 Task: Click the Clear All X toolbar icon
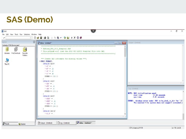(75, 38)
